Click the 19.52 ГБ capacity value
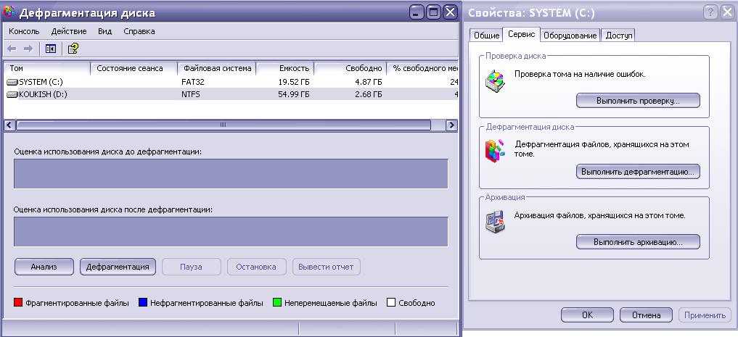The height and width of the screenshot is (337, 738). tap(294, 82)
